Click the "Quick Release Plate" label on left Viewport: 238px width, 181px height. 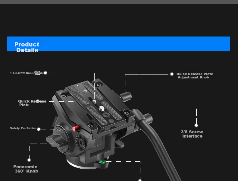[32, 103]
